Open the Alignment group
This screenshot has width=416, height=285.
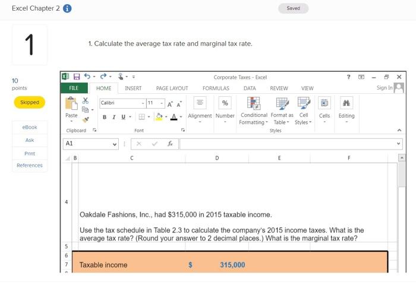tap(200, 110)
